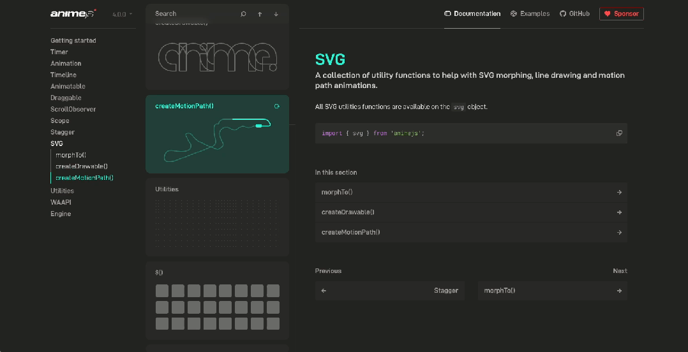688x352 pixels.
Task: Open createDrawable() in this section list
Action: point(471,212)
